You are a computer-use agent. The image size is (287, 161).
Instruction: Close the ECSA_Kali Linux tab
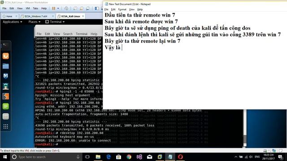83,16
